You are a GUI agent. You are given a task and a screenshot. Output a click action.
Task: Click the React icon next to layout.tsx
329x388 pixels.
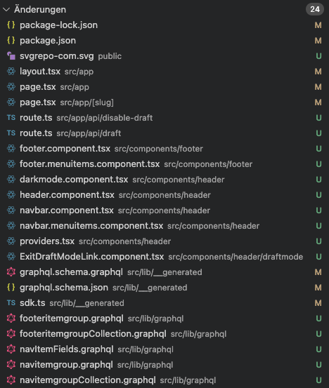pyautogui.click(x=11, y=72)
